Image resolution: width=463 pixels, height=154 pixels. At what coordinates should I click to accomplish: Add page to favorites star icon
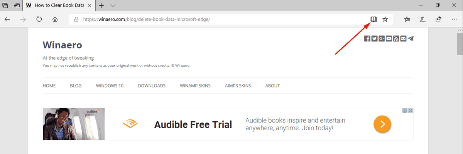click(385, 19)
